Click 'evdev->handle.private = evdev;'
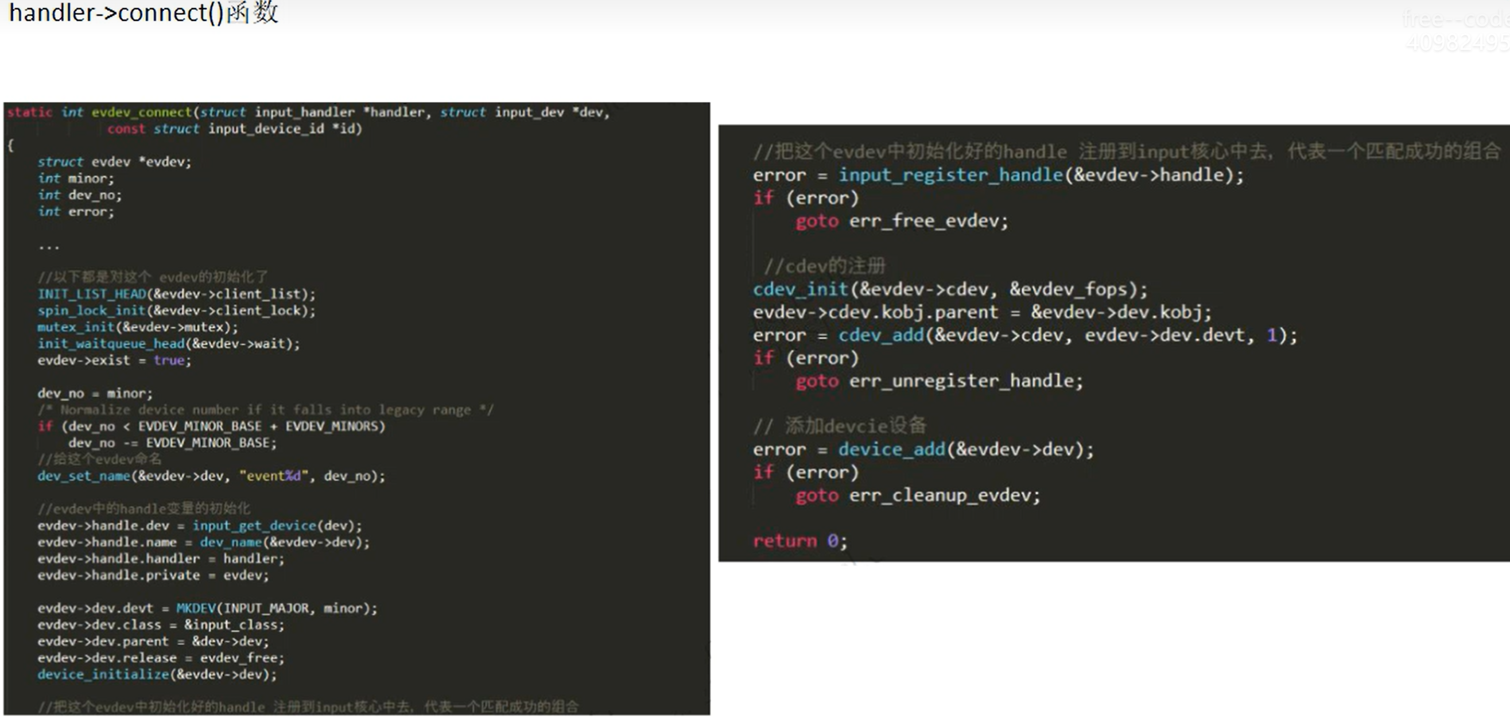1510x718 pixels. point(154,575)
